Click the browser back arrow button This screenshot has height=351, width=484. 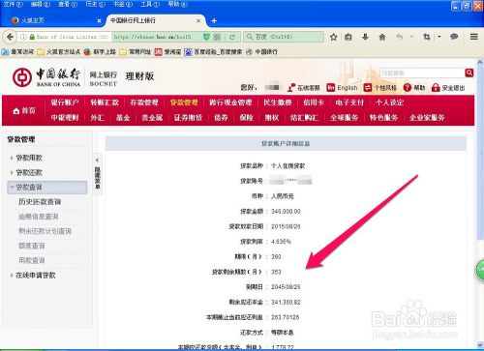(x=10, y=37)
